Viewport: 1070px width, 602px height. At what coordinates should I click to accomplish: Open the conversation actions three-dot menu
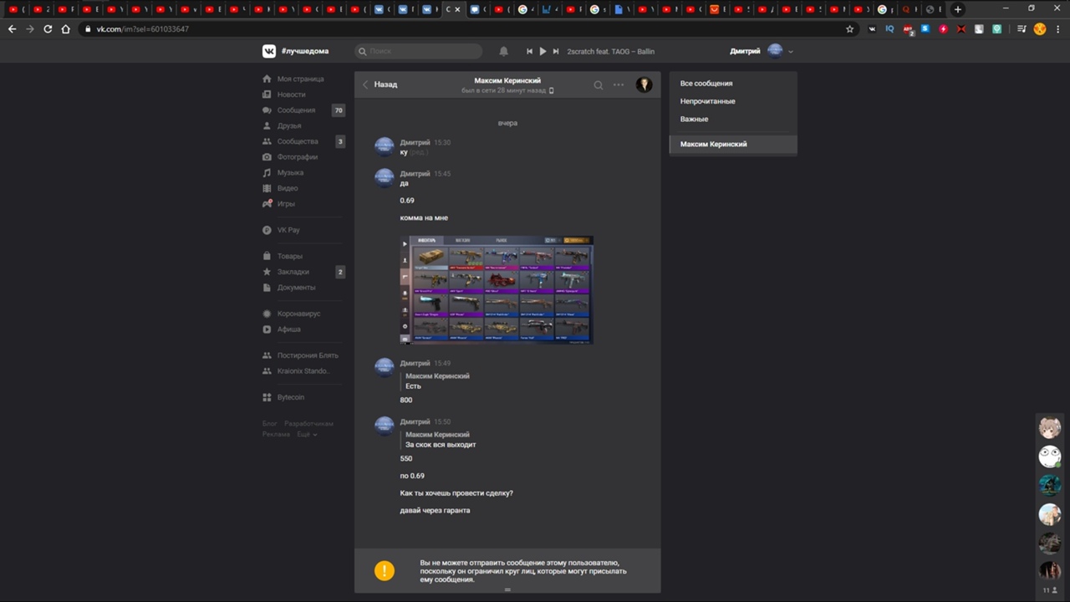[619, 84]
